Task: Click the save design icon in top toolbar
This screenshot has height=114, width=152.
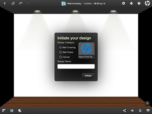Action: pos(13,3)
